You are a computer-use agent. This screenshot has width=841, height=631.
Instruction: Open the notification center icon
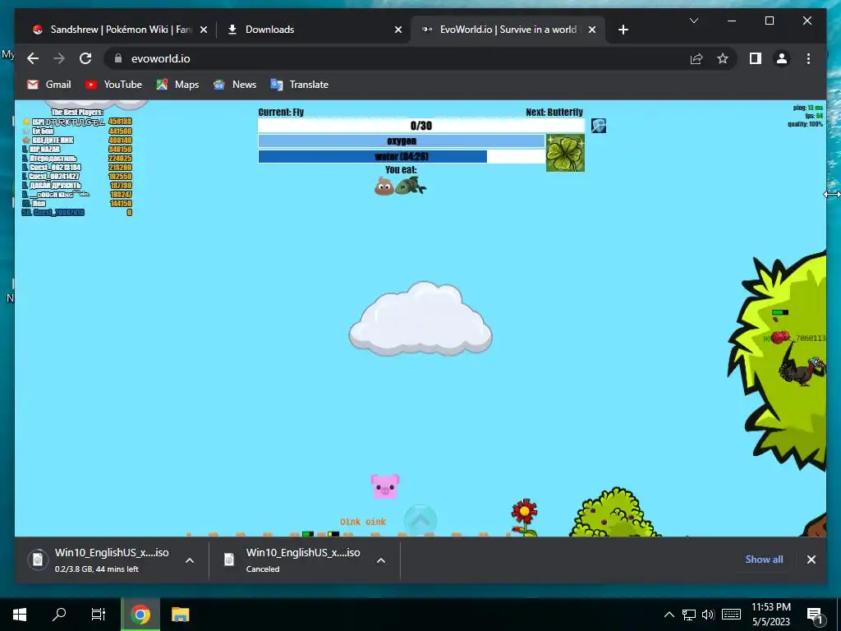815,615
